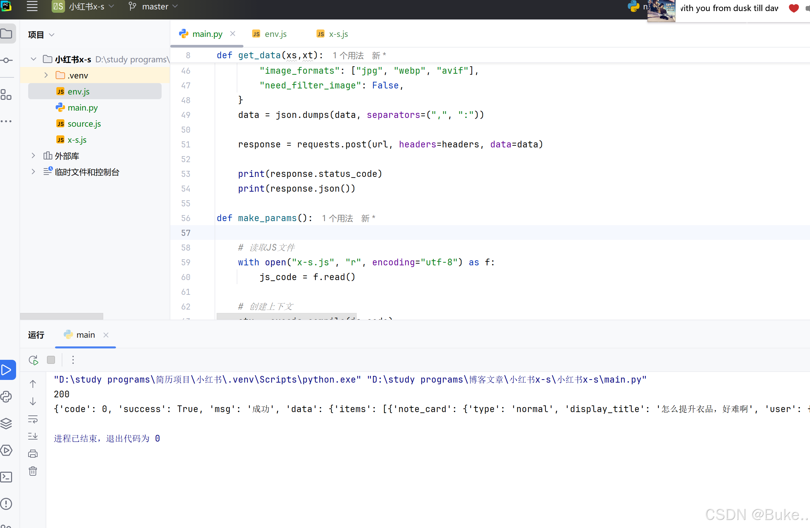Image resolution: width=810 pixels, height=528 pixels.
Task: Open the Terminal tool window
Action: (7, 477)
